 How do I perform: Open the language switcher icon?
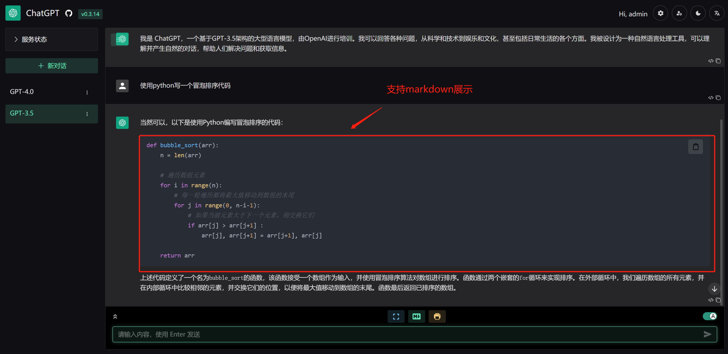[x=717, y=13]
